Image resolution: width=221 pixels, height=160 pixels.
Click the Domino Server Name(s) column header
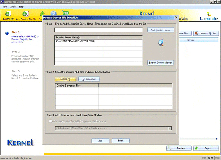pos(76,37)
